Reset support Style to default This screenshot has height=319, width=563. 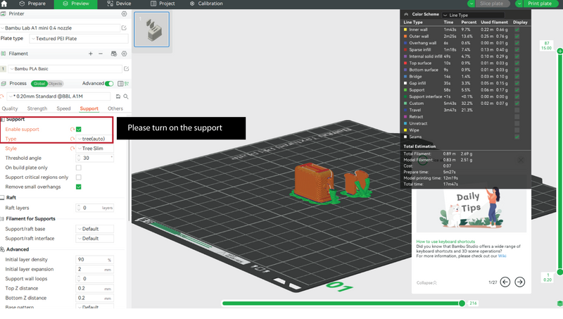coord(72,149)
